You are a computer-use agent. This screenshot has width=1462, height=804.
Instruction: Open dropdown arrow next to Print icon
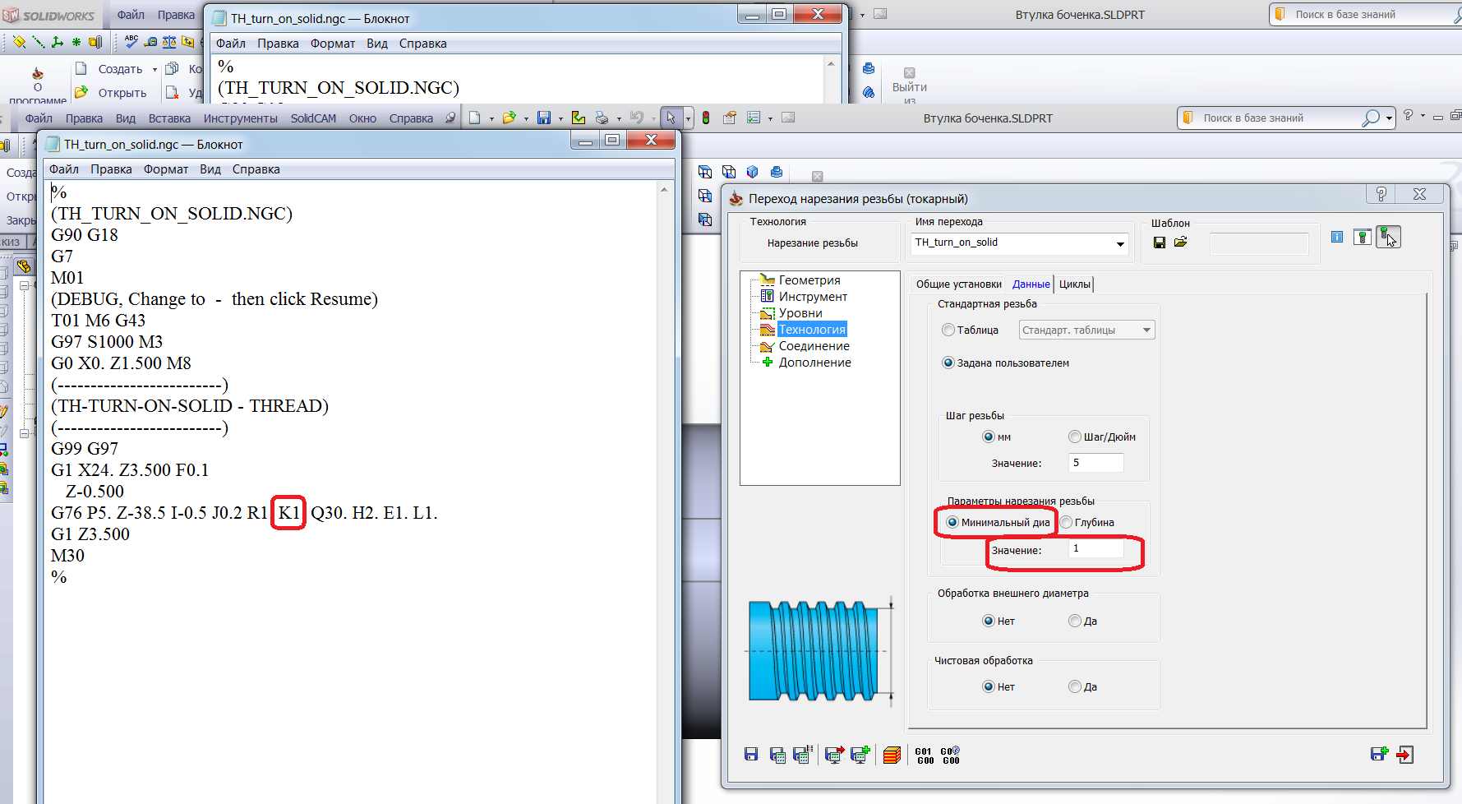(619, 118)
